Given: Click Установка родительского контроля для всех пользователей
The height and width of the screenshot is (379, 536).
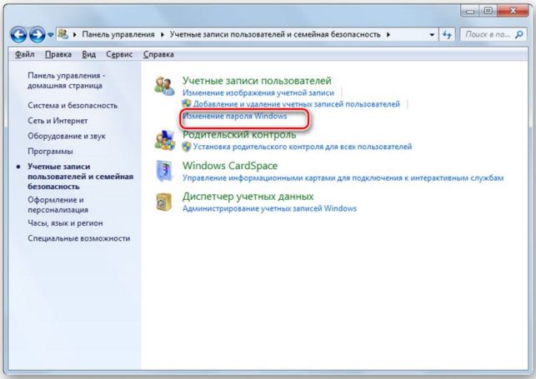Looking at the screenshot, I should click(x=303, y=147).
